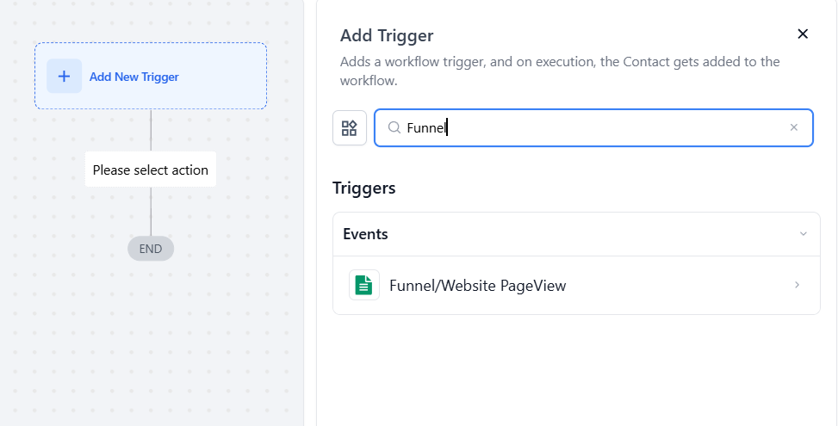Click the plus icon in the trigger box
838x426 pixels.
[x=64, y=76]
